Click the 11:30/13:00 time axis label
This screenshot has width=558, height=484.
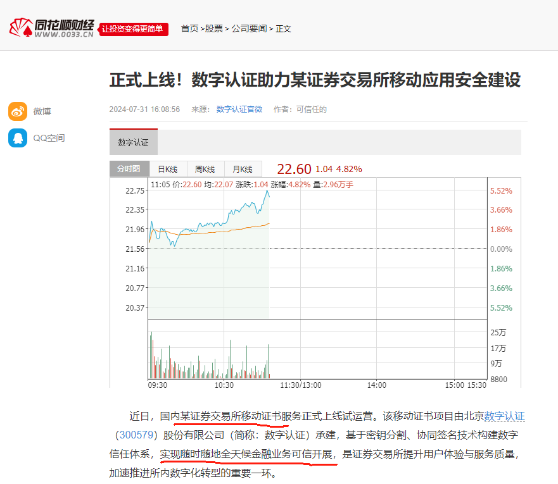pyautogui.click(x=301, y=385)
